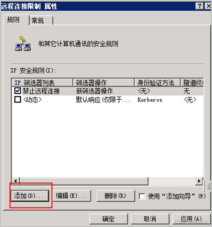Click the horizontal scrollbar thumb
The image size is (212, 227).
click(x=84, y=181)
